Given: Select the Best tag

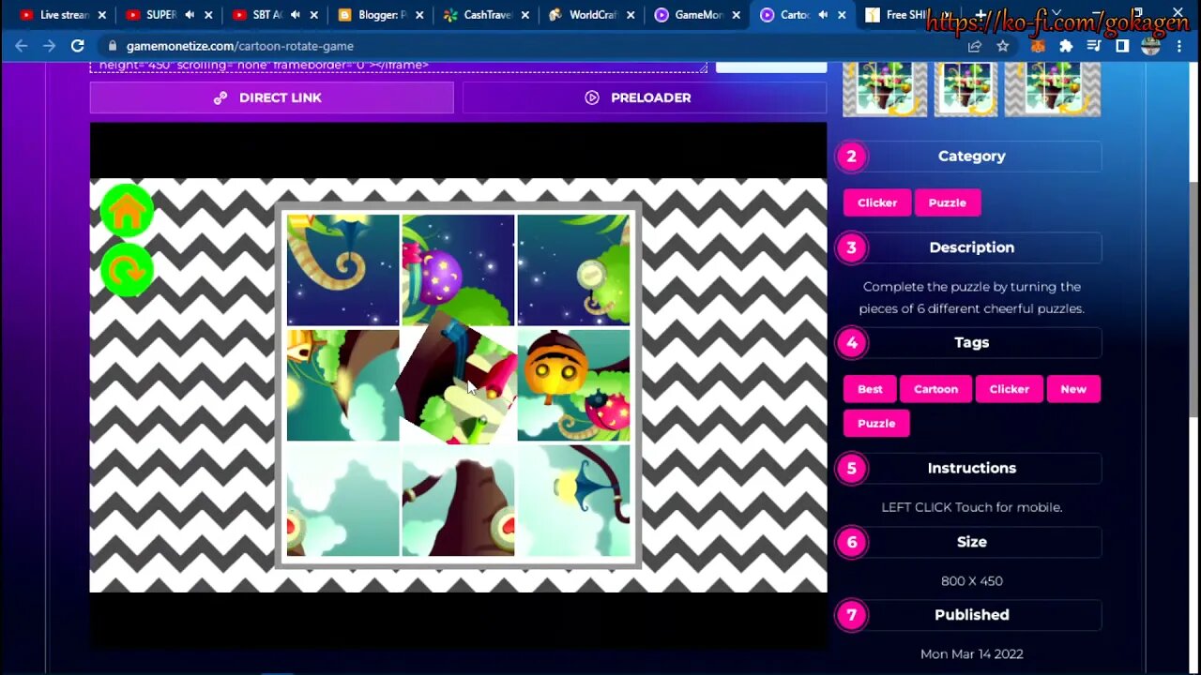Looking at the screenshot, I should pos(870,389).
